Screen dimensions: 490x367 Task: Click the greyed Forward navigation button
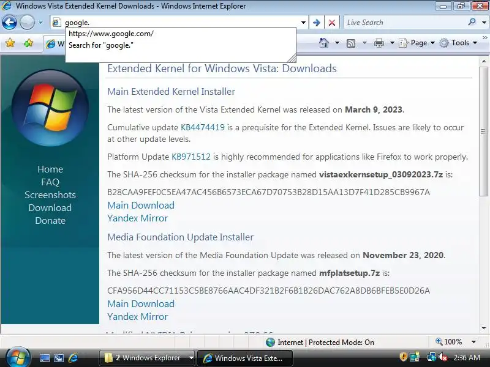(x=27, y=23)
